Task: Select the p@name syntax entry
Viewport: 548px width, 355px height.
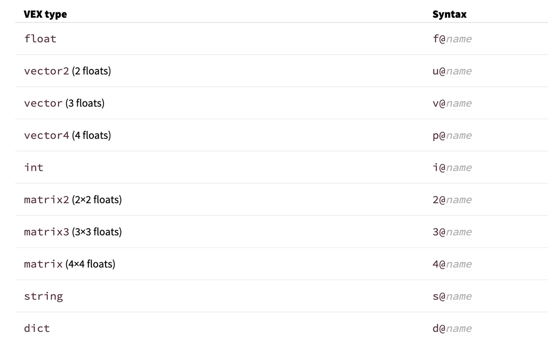Action: (452, 135)
